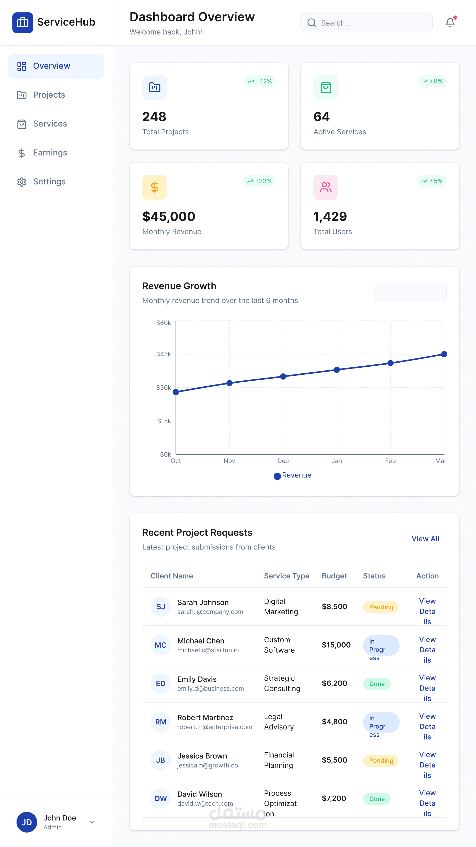Click the magnifier icon in search bar
The width and height of the screenshot is (476, 847).
312,23
